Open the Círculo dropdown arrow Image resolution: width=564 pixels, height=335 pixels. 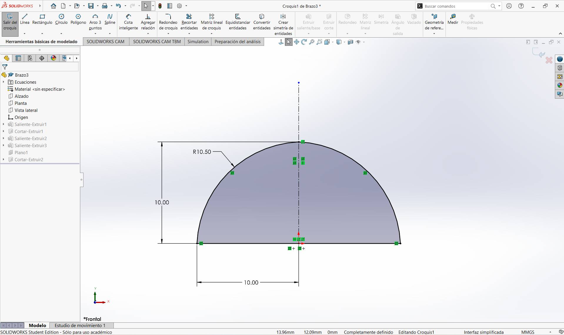61,33
